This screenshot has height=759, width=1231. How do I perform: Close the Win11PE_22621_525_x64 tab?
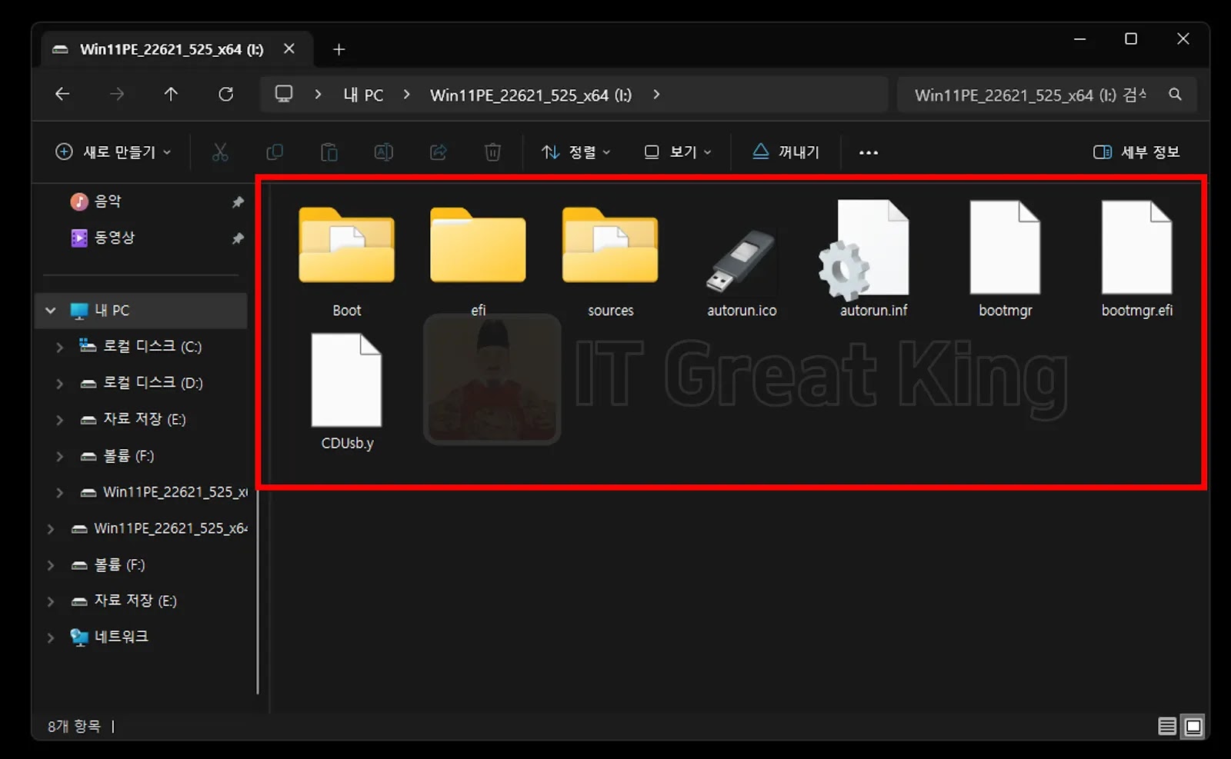[x=289, y=48]
